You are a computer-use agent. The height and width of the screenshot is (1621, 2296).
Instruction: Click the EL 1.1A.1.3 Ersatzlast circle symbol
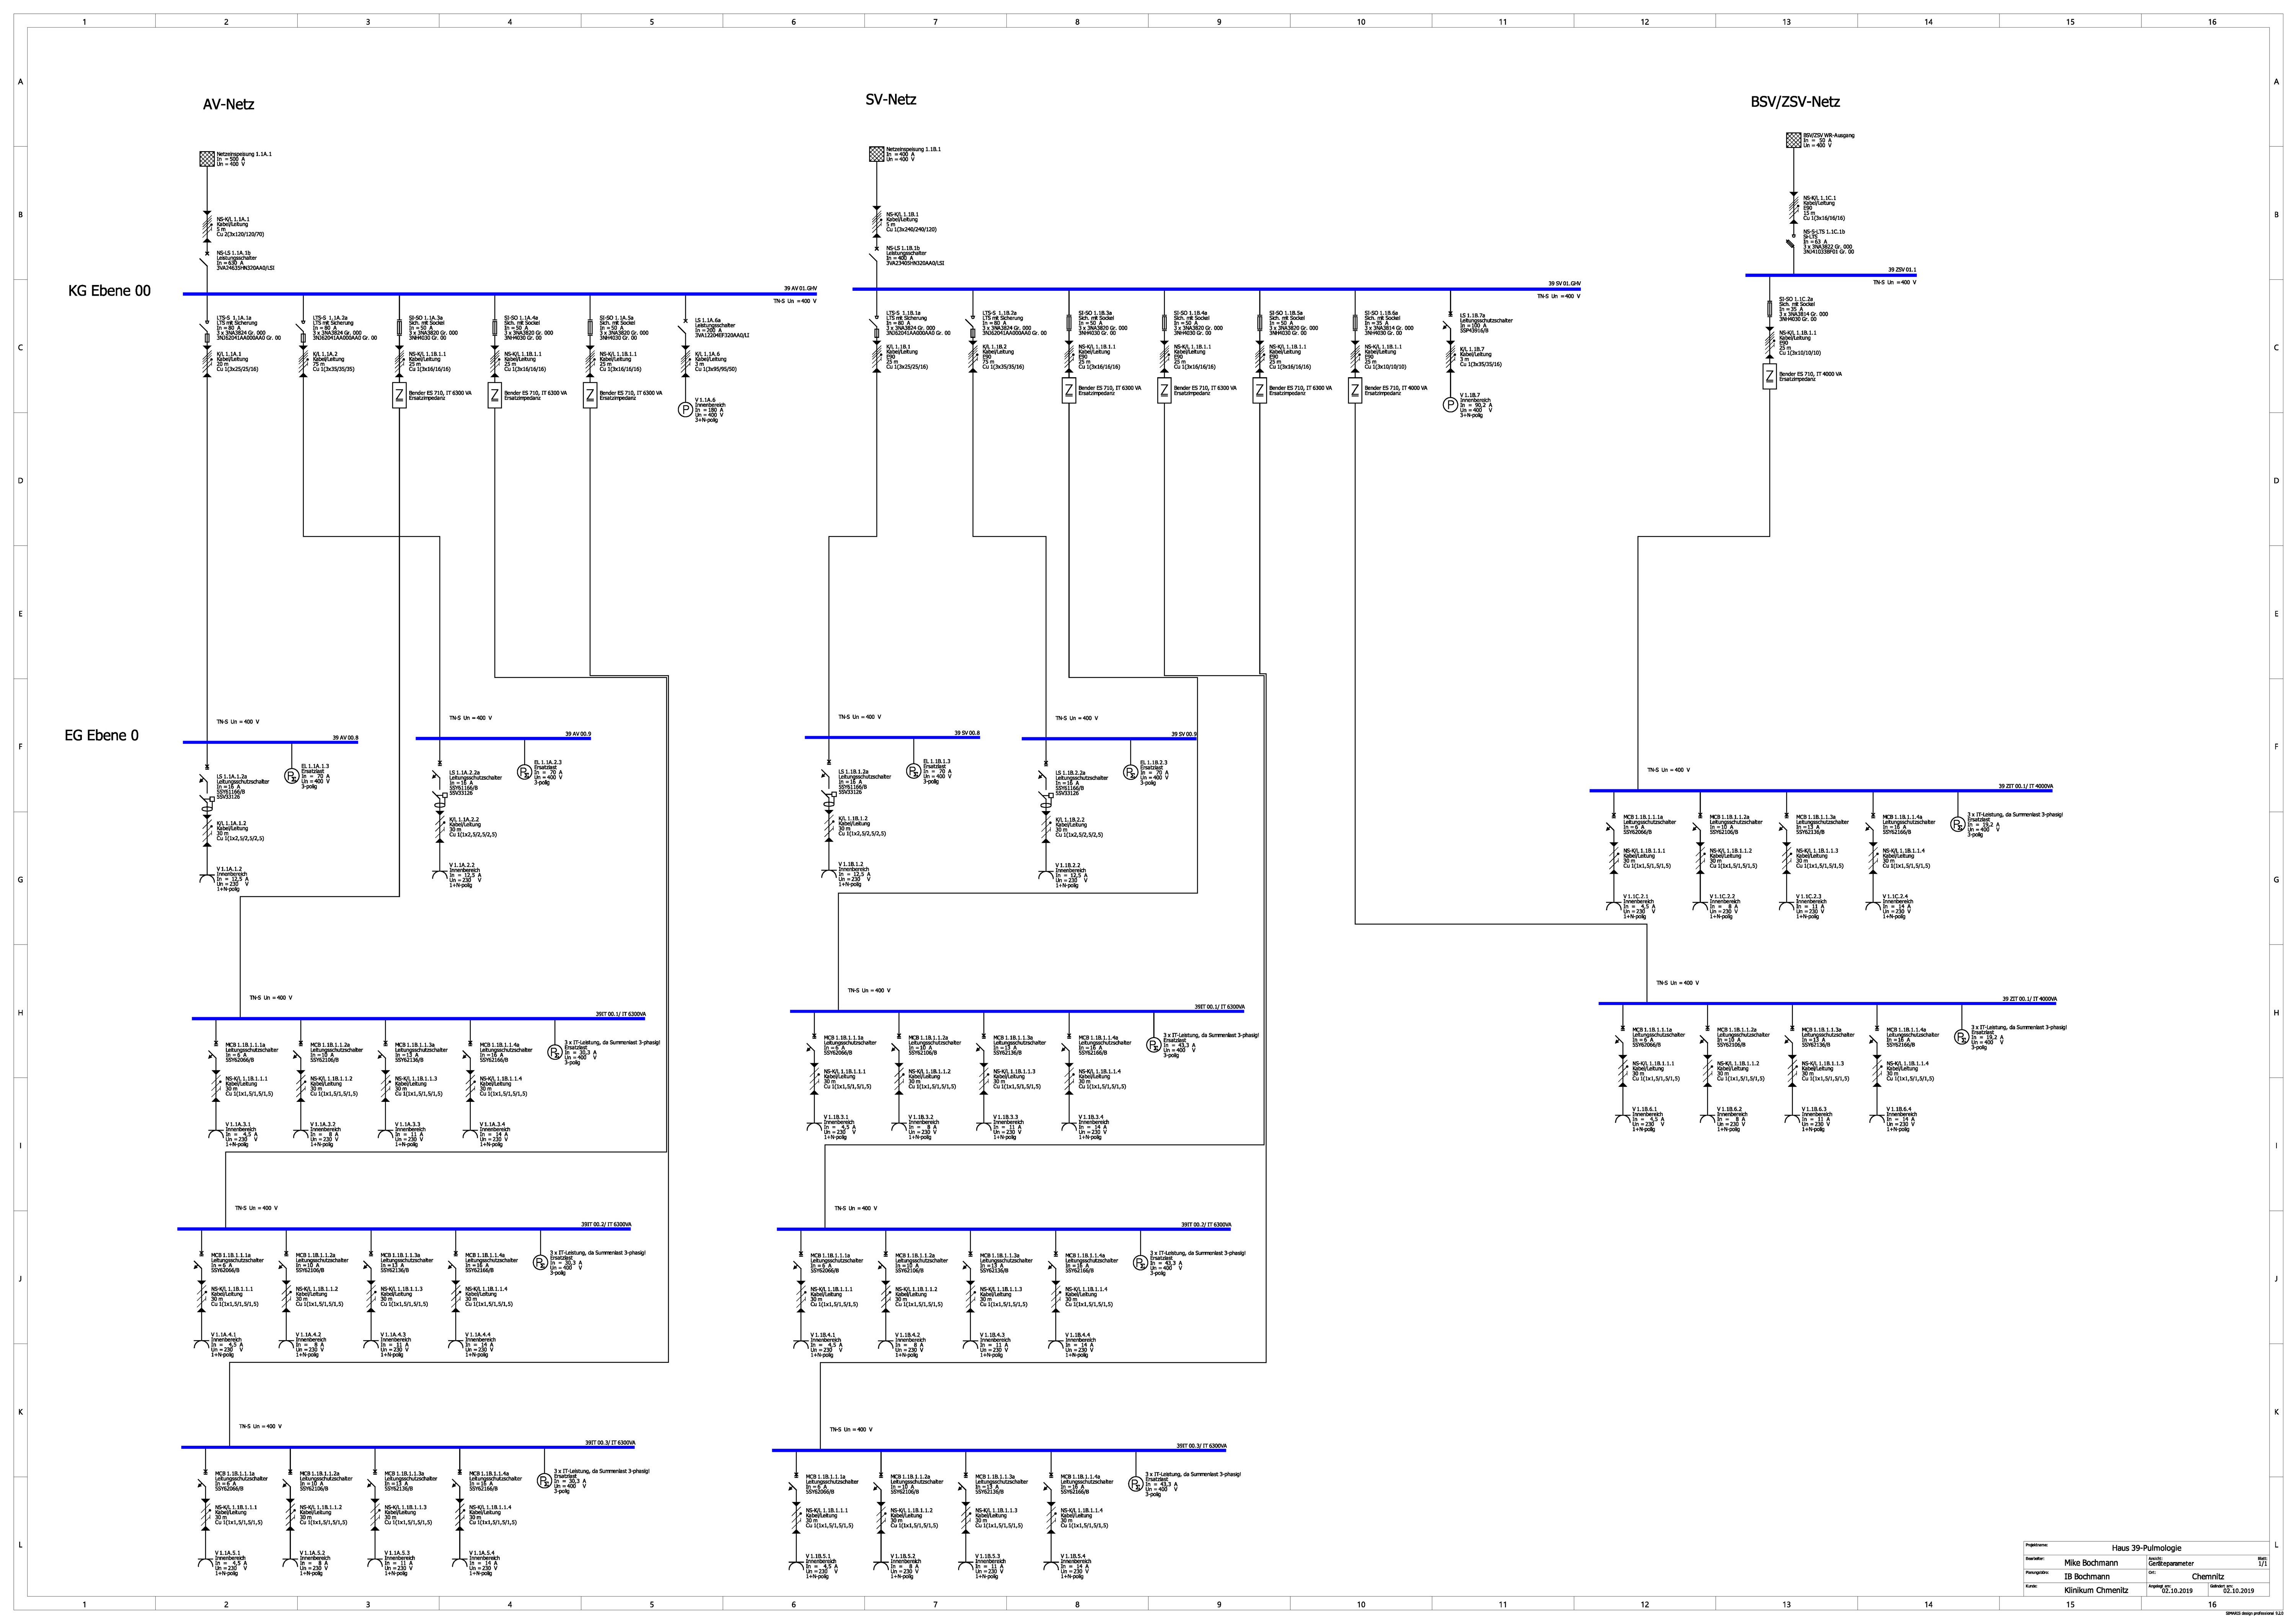[x=292, y=775]
